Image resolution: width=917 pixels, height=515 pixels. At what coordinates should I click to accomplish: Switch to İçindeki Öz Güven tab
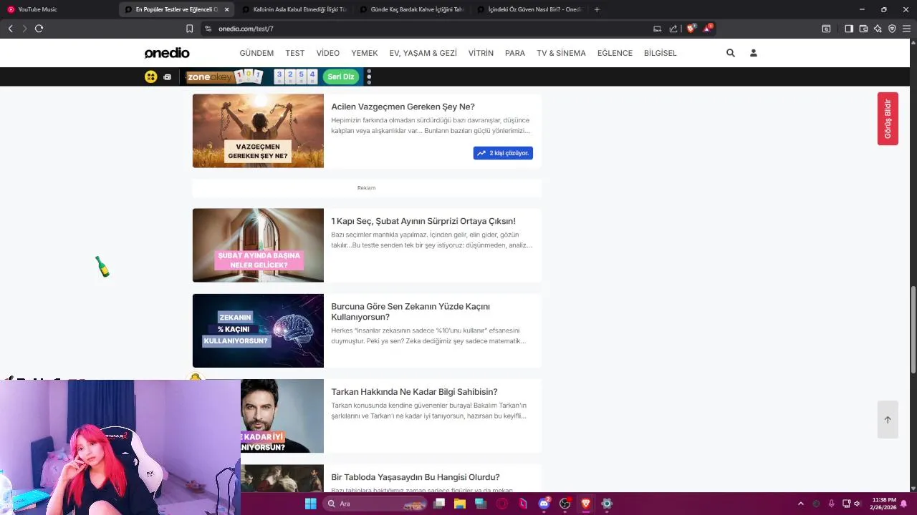pyautogui.click(x=529, y=9)
